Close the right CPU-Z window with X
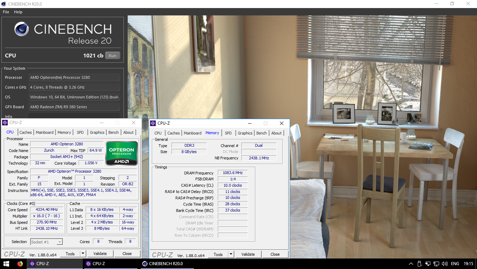This screenshot has height=269, width=477. (x=281, y=123)
